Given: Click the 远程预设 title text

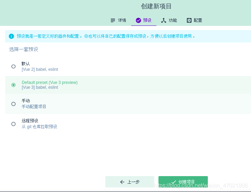Looking at the screenshot, I should 30,121.
